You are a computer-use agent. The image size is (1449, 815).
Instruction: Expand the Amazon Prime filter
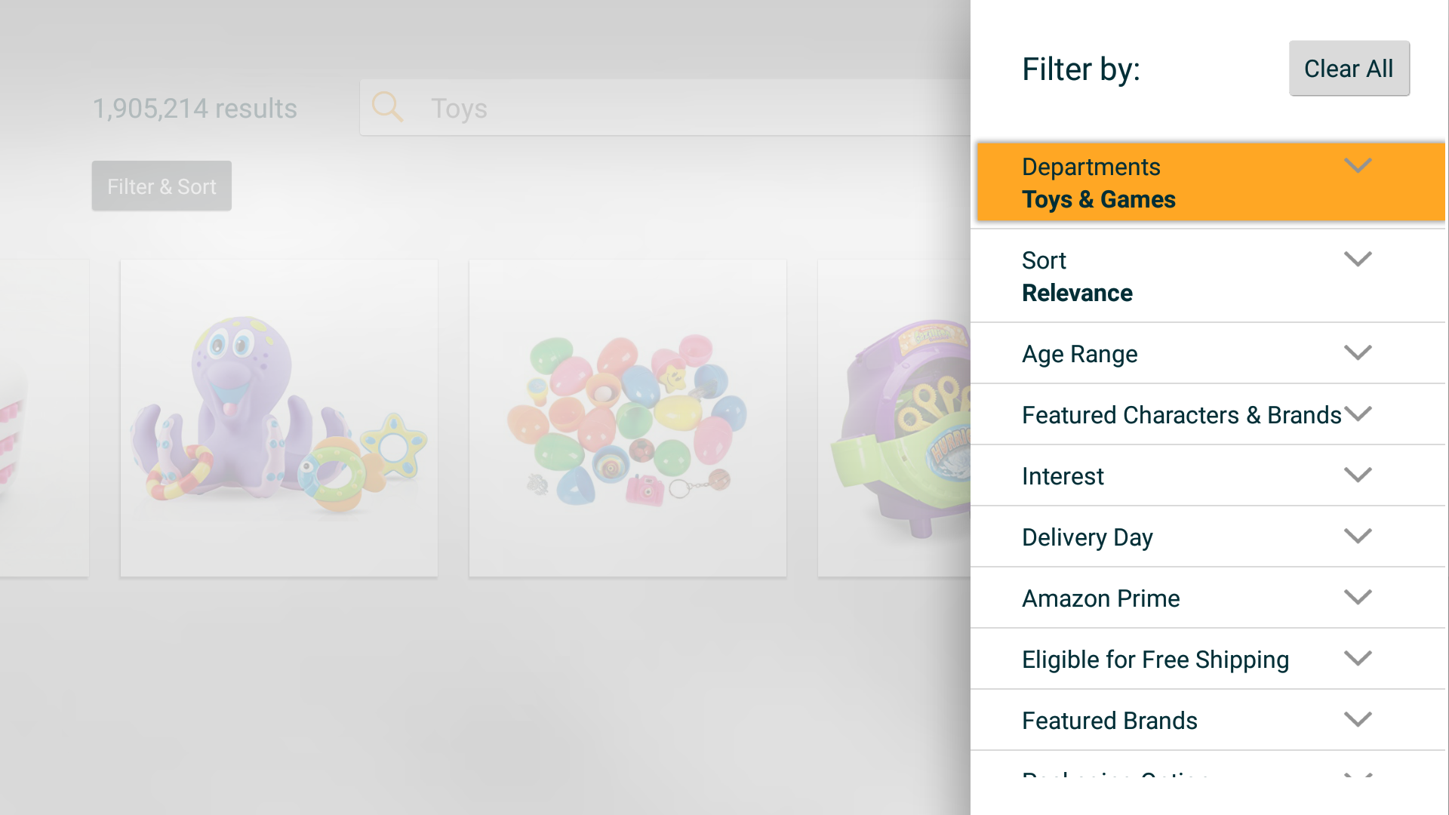tap(1358, 597)
